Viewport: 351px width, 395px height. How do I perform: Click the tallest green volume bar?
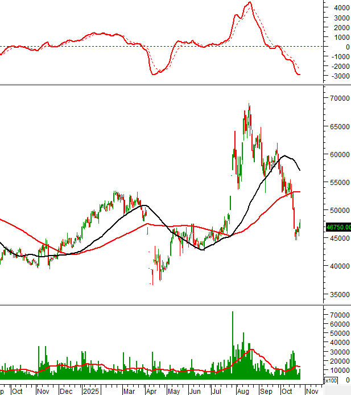(232, 341)
